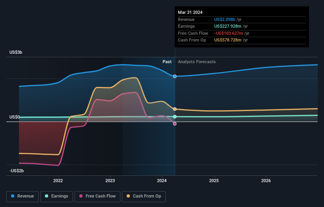
Task: Click the US$0 y-axis label
Action: coord(15,117)
